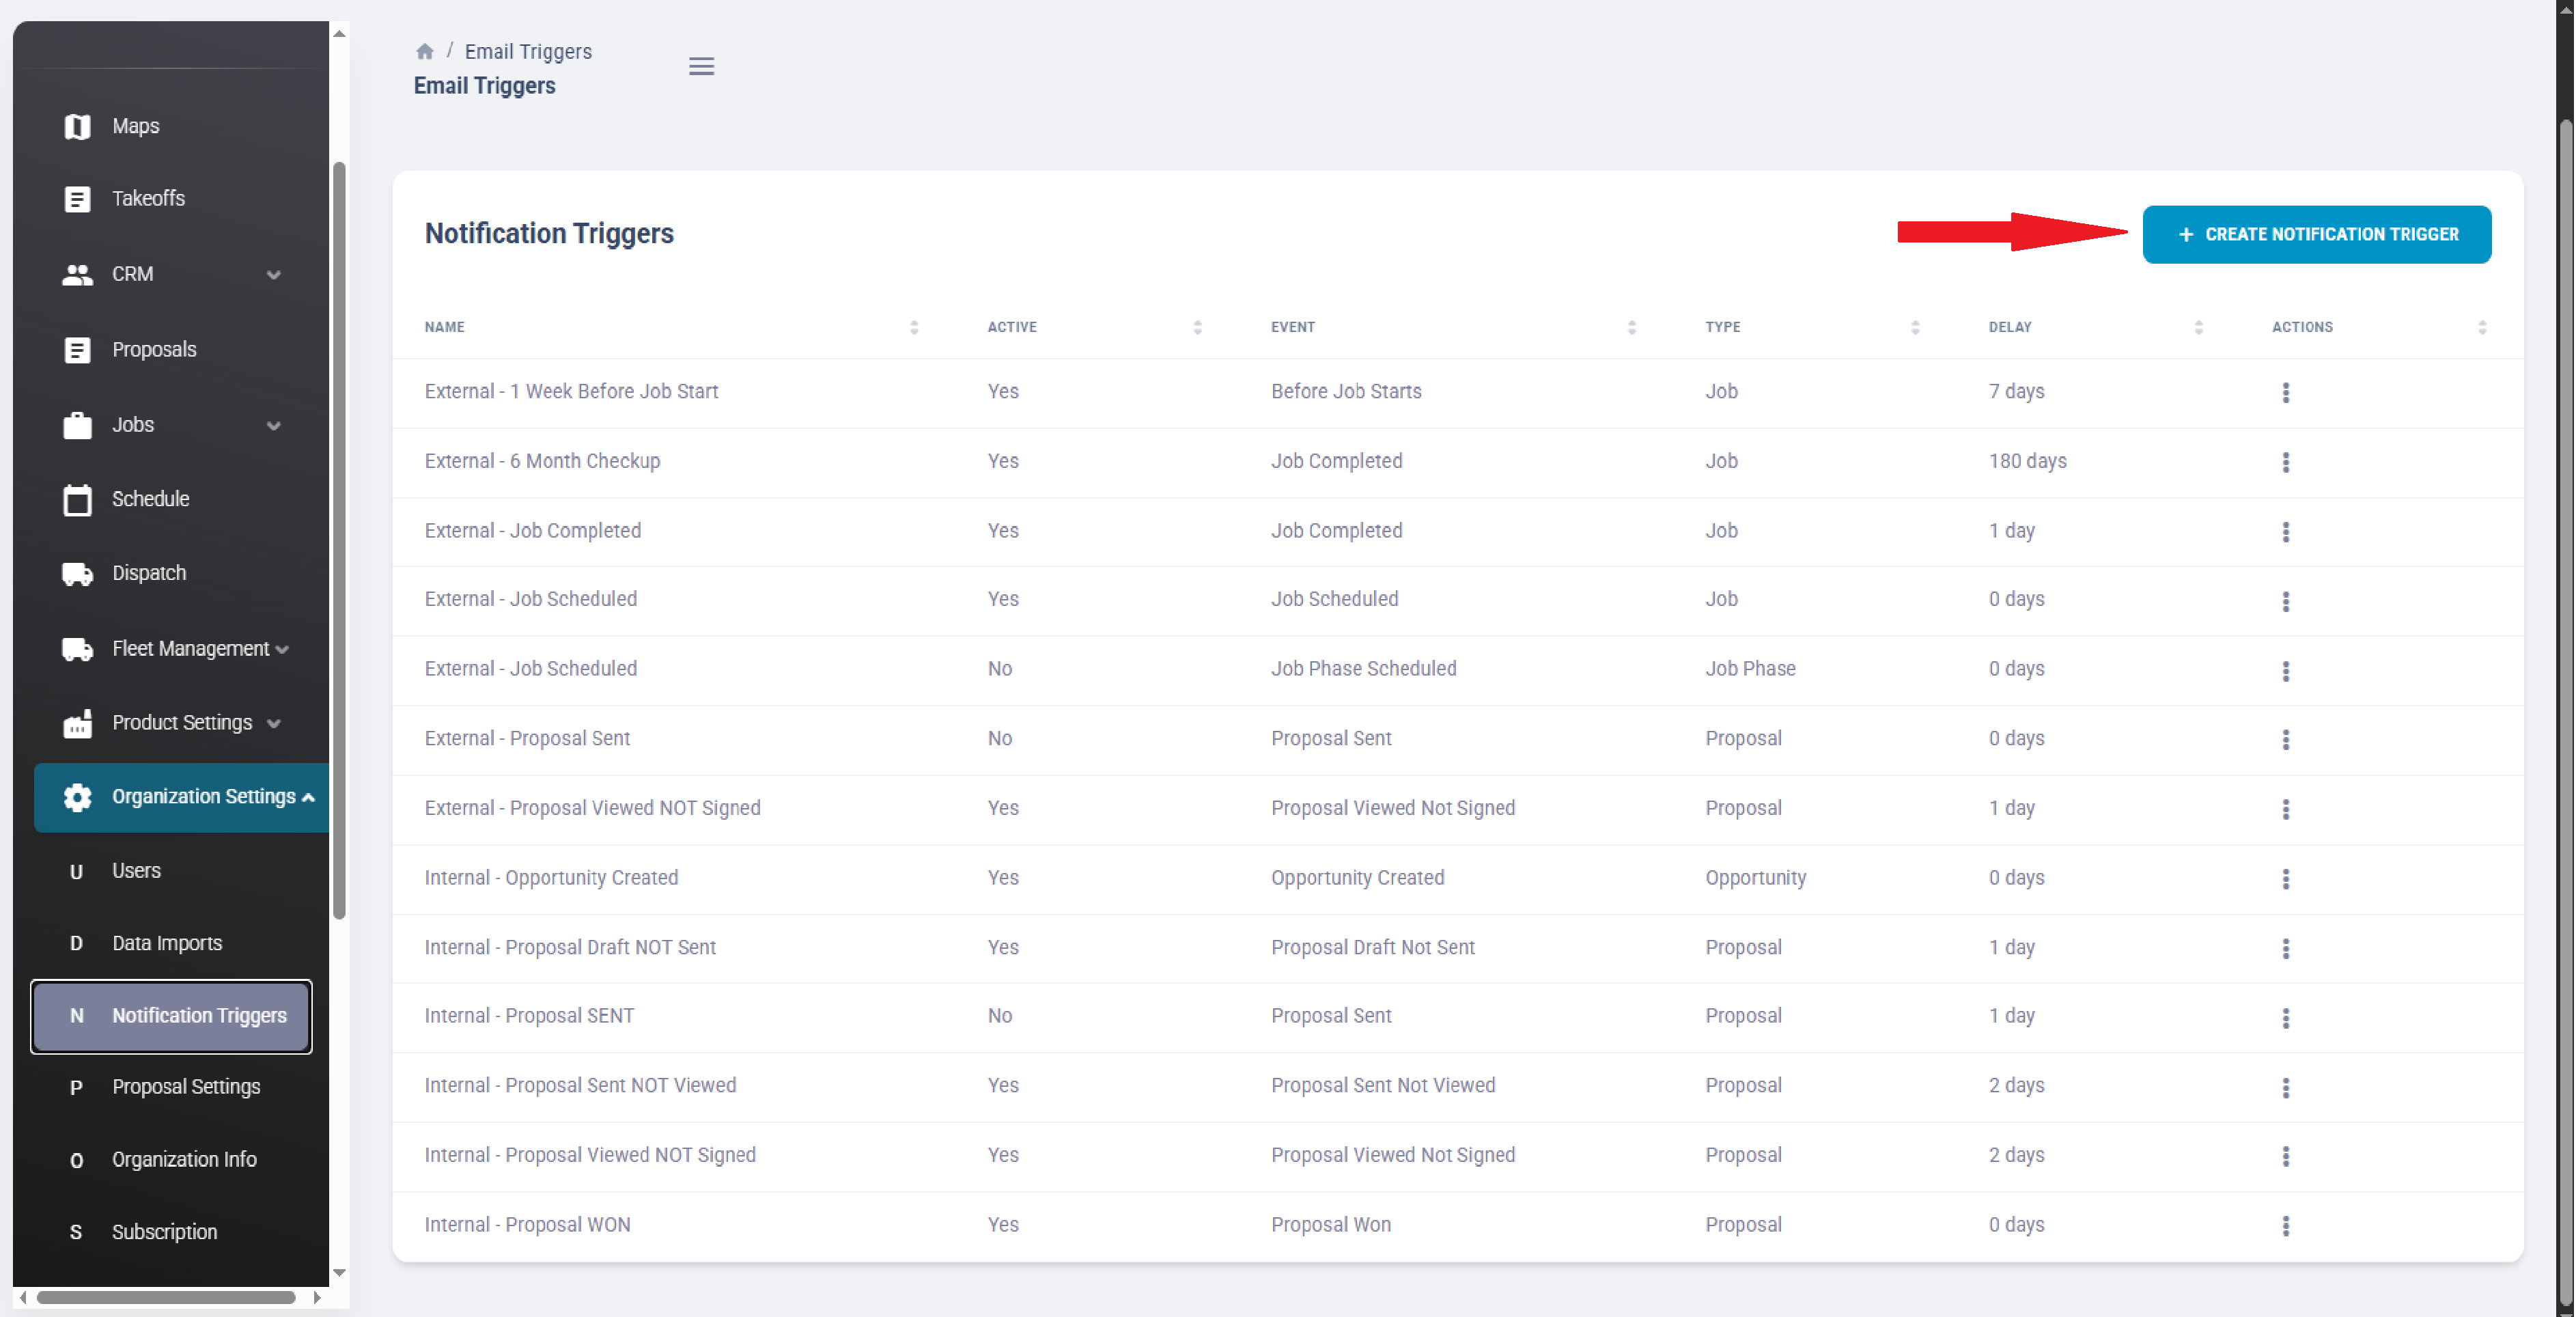2576x1317 pixels.
Task: Open actions for External - Proposal Viewed NOT Signed
Action: [2285, 809]
